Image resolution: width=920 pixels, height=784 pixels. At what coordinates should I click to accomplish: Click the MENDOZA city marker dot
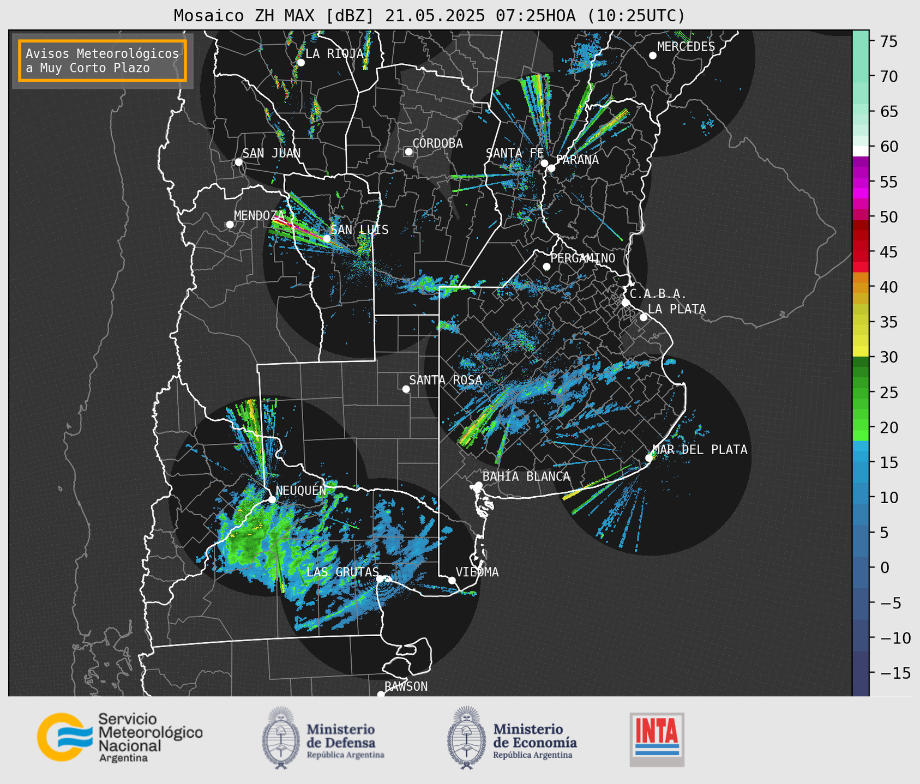tap(230, 224)
